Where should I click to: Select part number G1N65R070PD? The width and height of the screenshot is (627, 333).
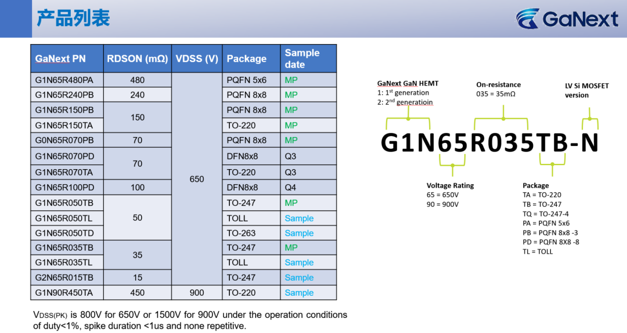(64, 156)
